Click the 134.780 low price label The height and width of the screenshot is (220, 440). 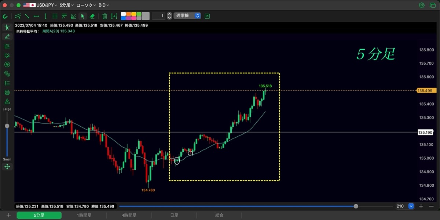coord(148,190)
